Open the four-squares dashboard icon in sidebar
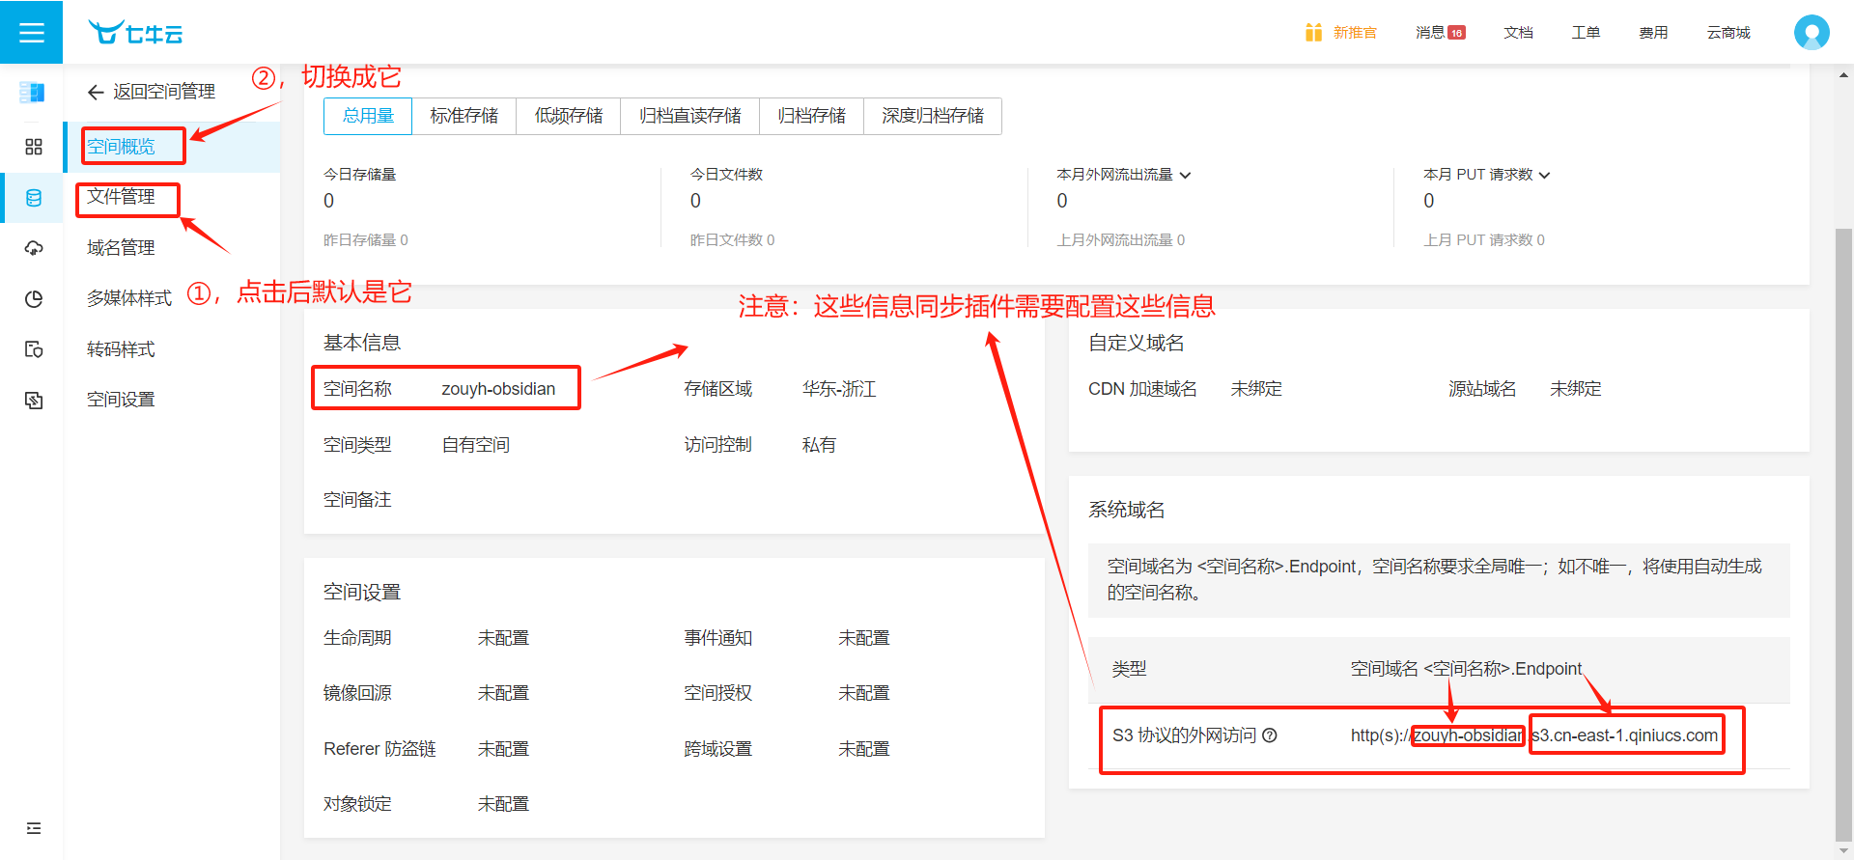Viewport: 1854px width, 860px height. [34, 147]
